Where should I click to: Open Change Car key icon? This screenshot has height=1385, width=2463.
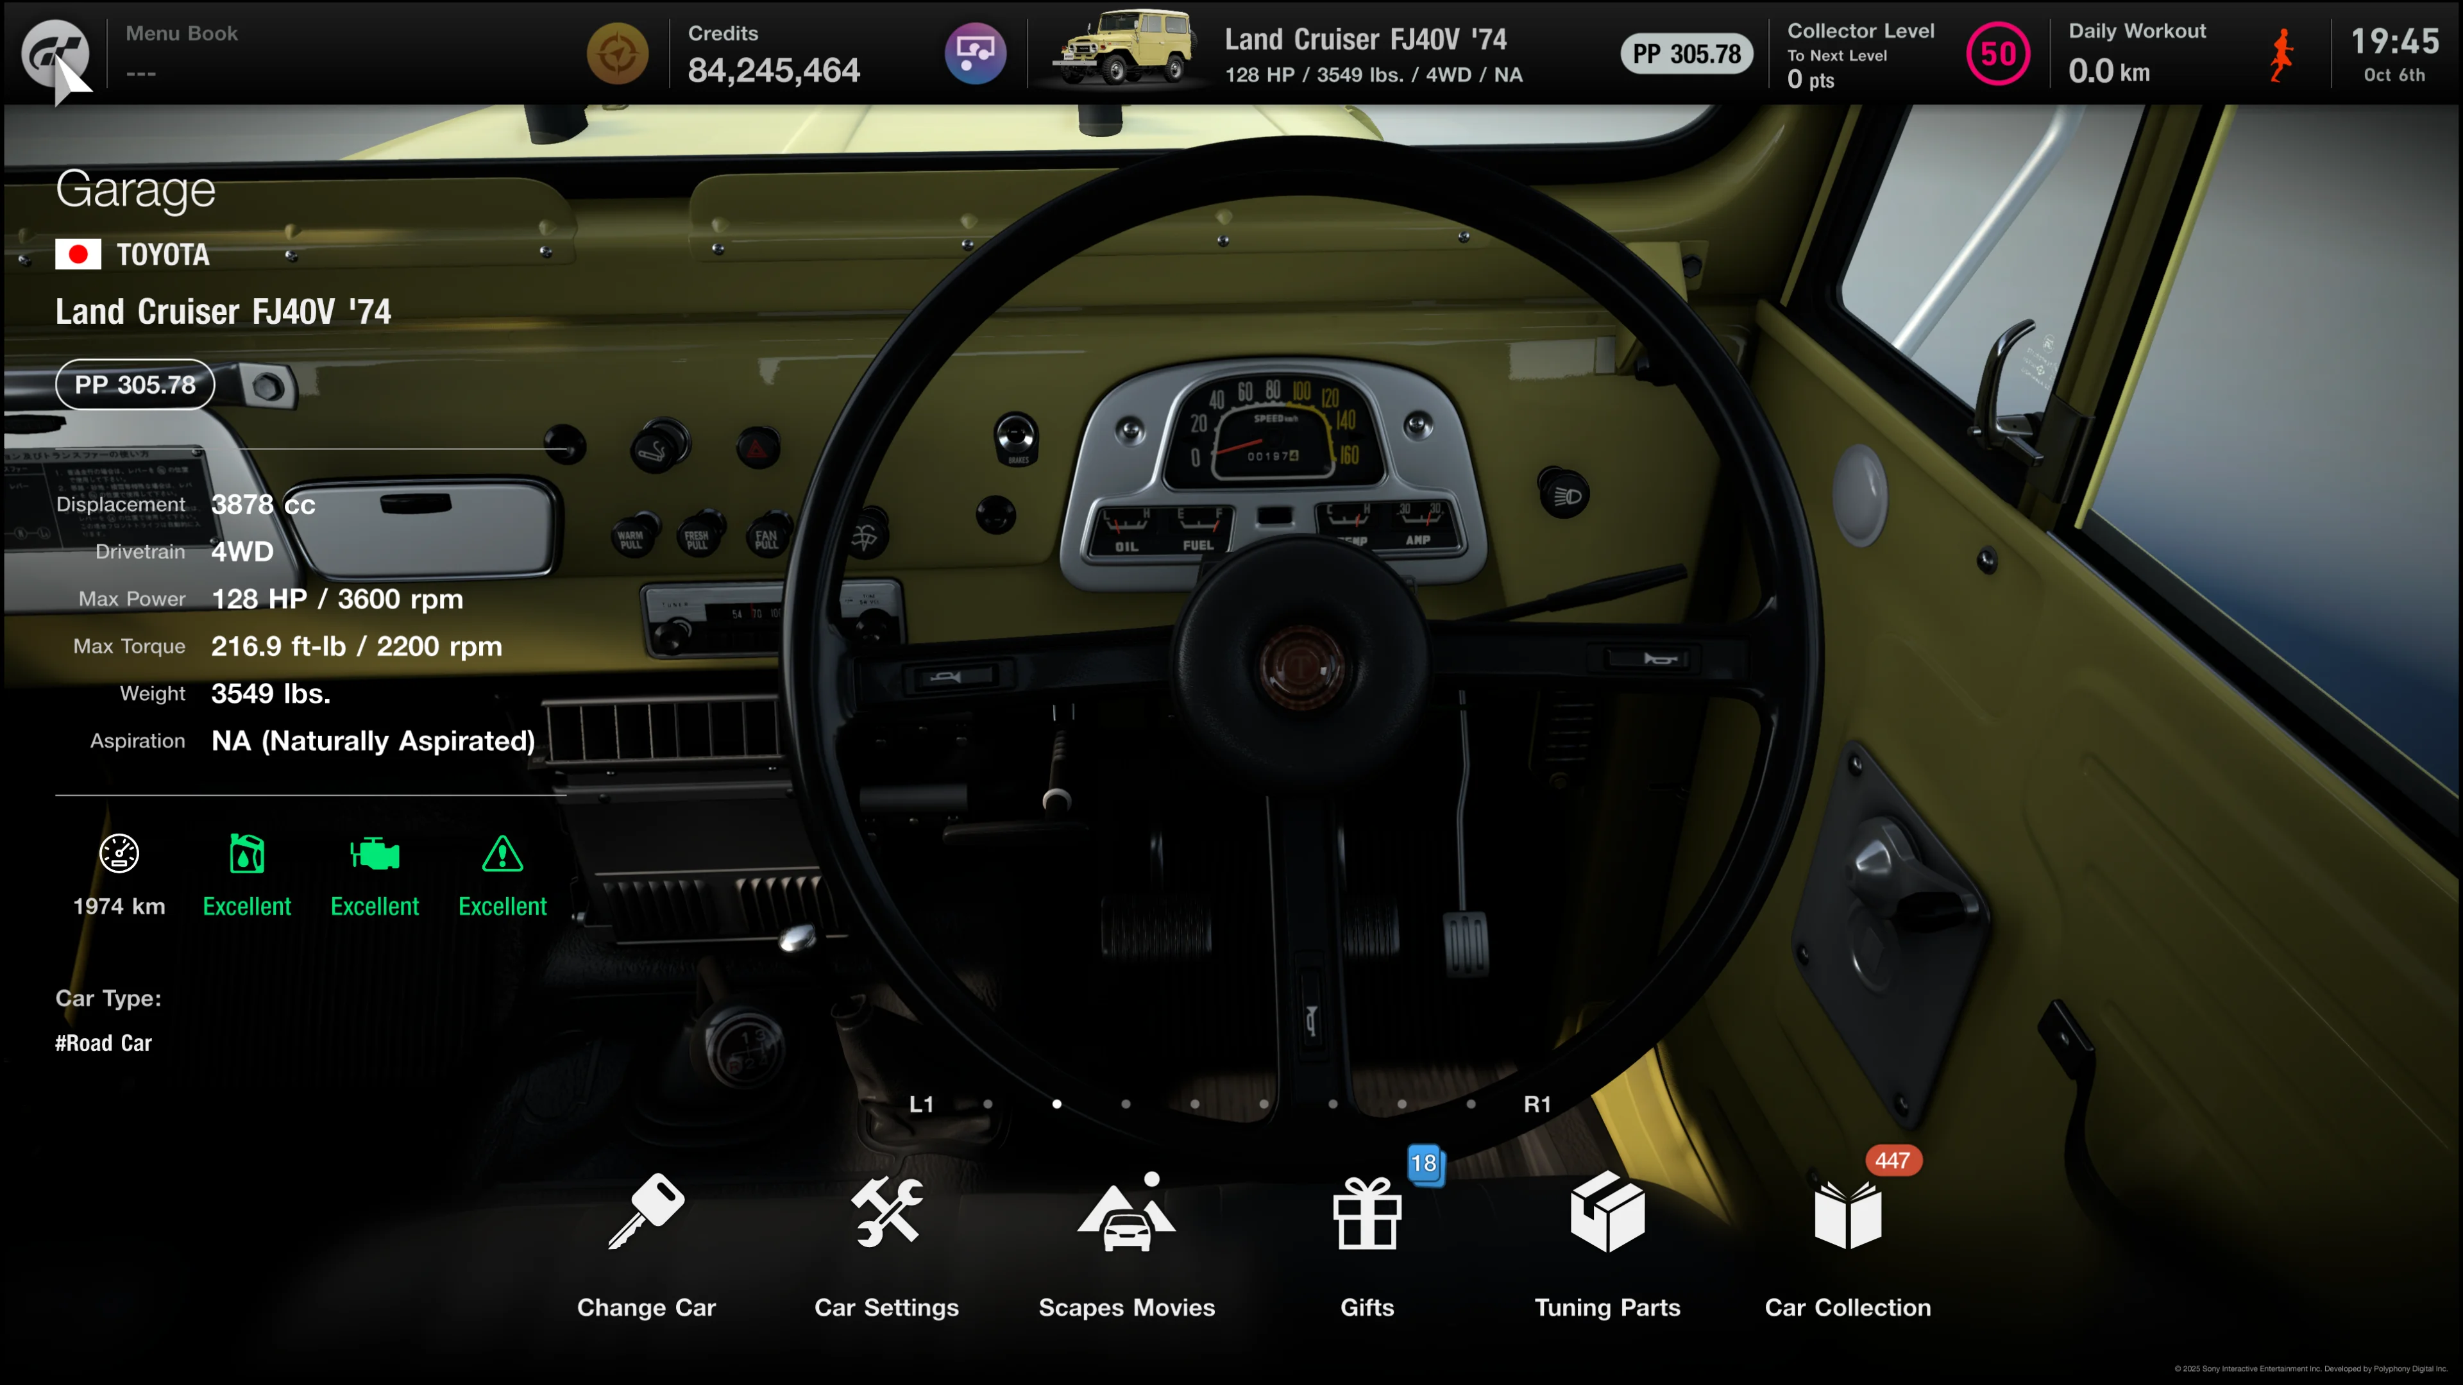coord(647,1210)
